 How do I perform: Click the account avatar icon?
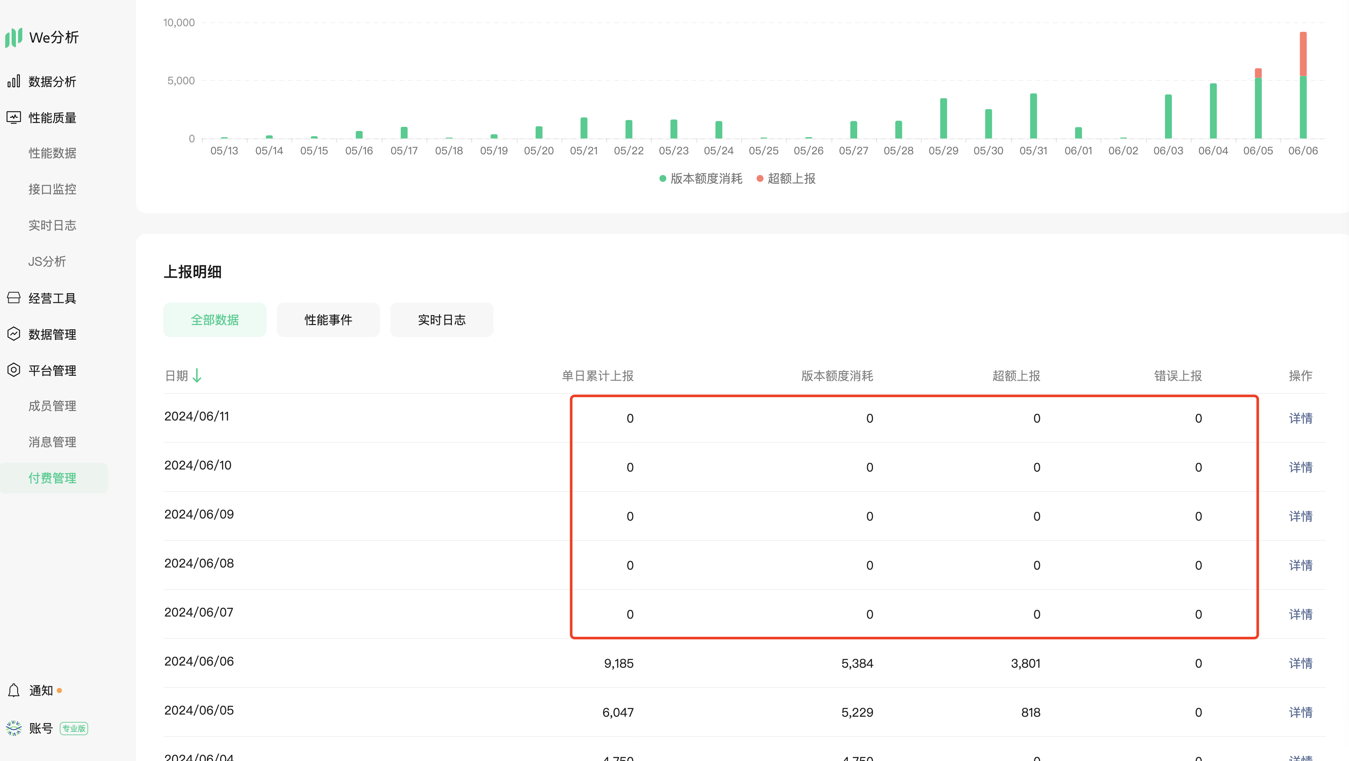coord(14,728)
